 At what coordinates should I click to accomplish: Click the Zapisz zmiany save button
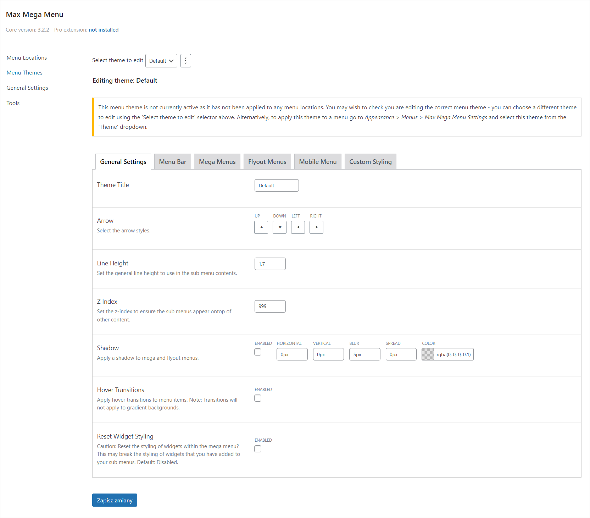pos(115,500)
